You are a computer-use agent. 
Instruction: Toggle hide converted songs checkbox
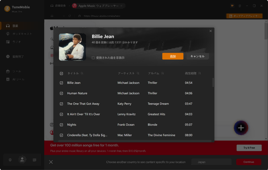(x=93, y=58)
